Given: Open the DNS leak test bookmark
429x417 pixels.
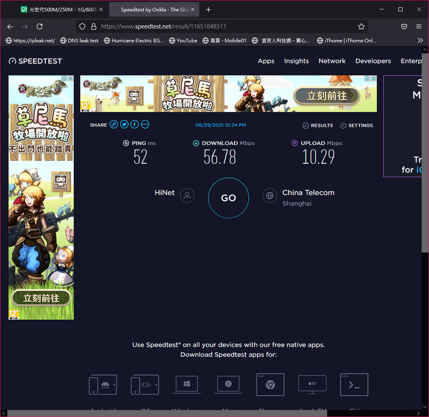Looking at the screenshot, I should (79, 41).
